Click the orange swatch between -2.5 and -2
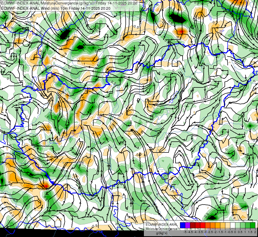The width and height of the screenshot is (258, 237). [213, 225]
